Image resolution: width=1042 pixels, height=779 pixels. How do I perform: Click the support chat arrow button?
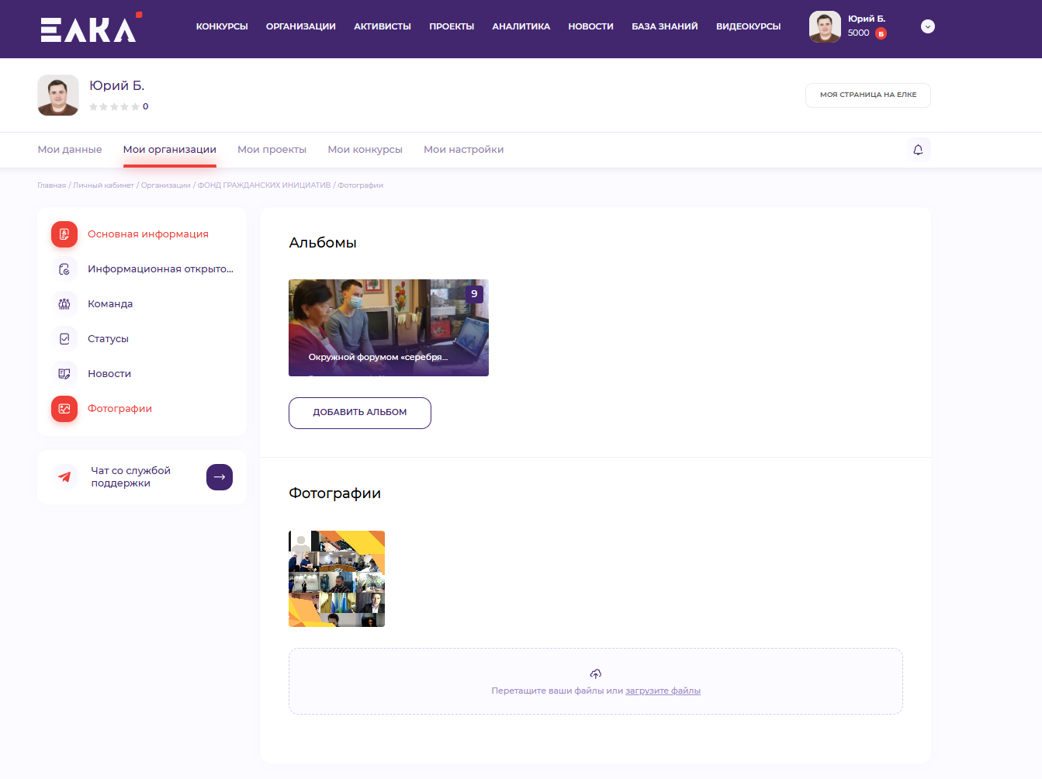click(x=220, y=477)
